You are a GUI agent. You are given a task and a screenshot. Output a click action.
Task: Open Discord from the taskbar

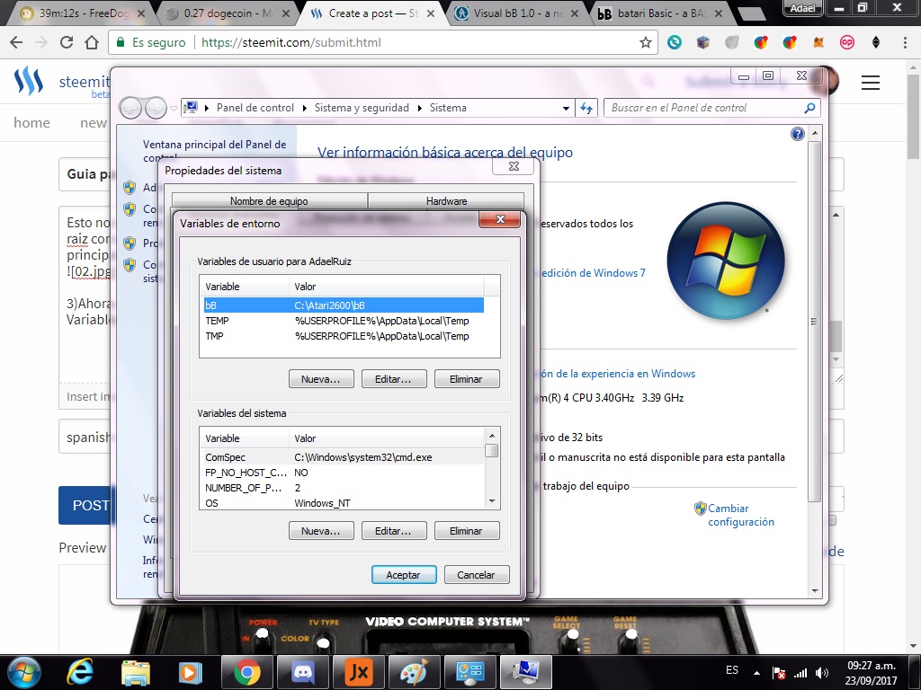pos(302,672)
